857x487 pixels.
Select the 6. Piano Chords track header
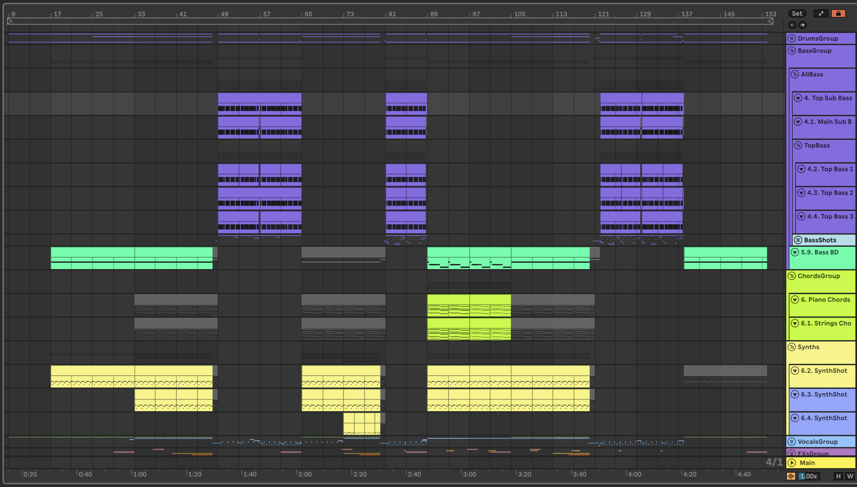825,300
